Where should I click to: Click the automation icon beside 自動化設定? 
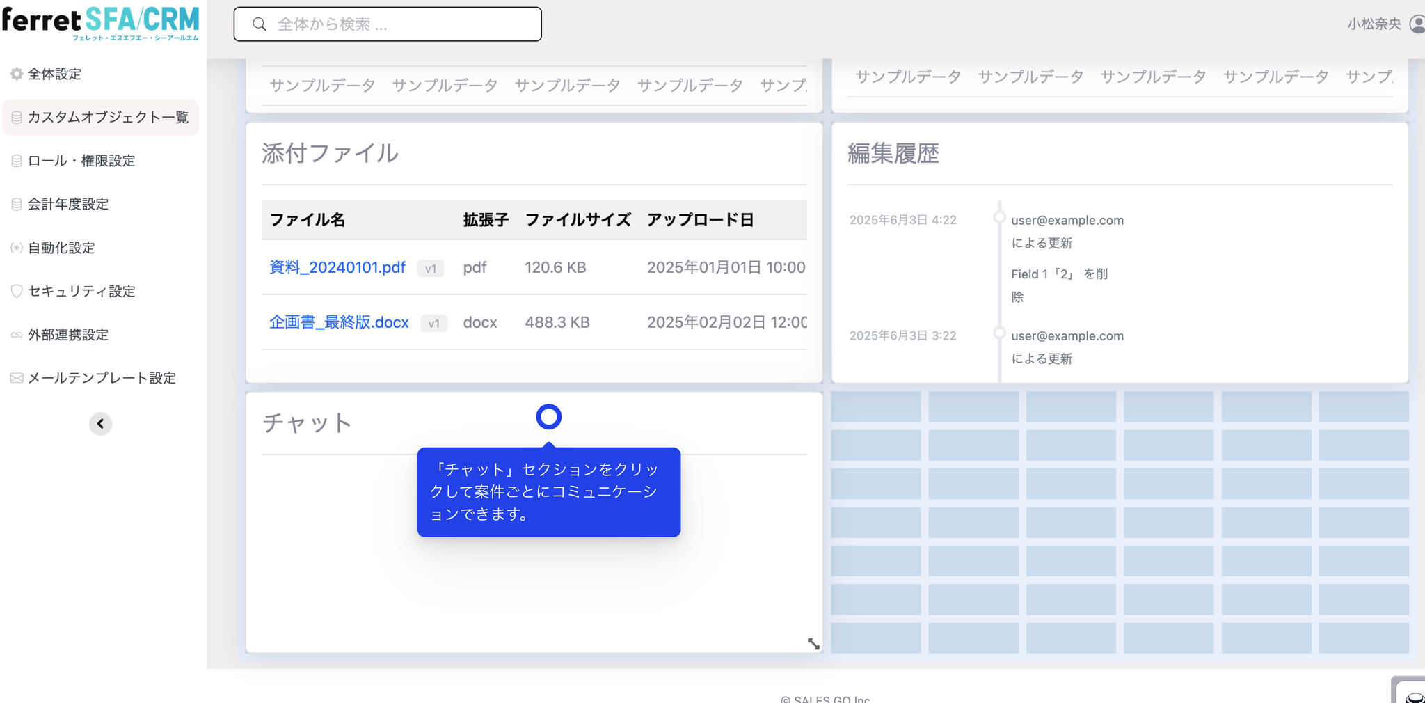pyautogui.click(x=17, y=248)
